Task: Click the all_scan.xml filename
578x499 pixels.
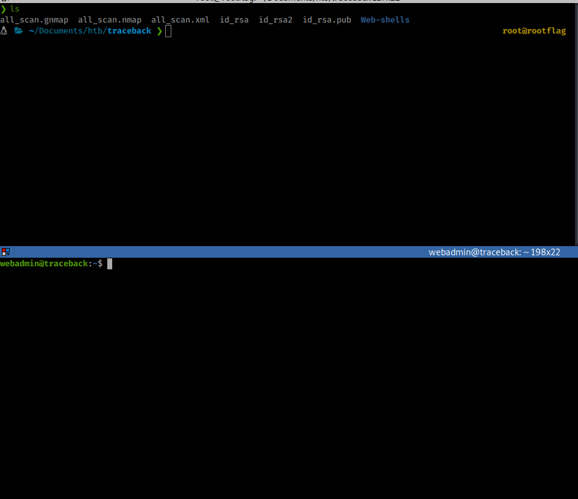Action: tap(180, 19)
